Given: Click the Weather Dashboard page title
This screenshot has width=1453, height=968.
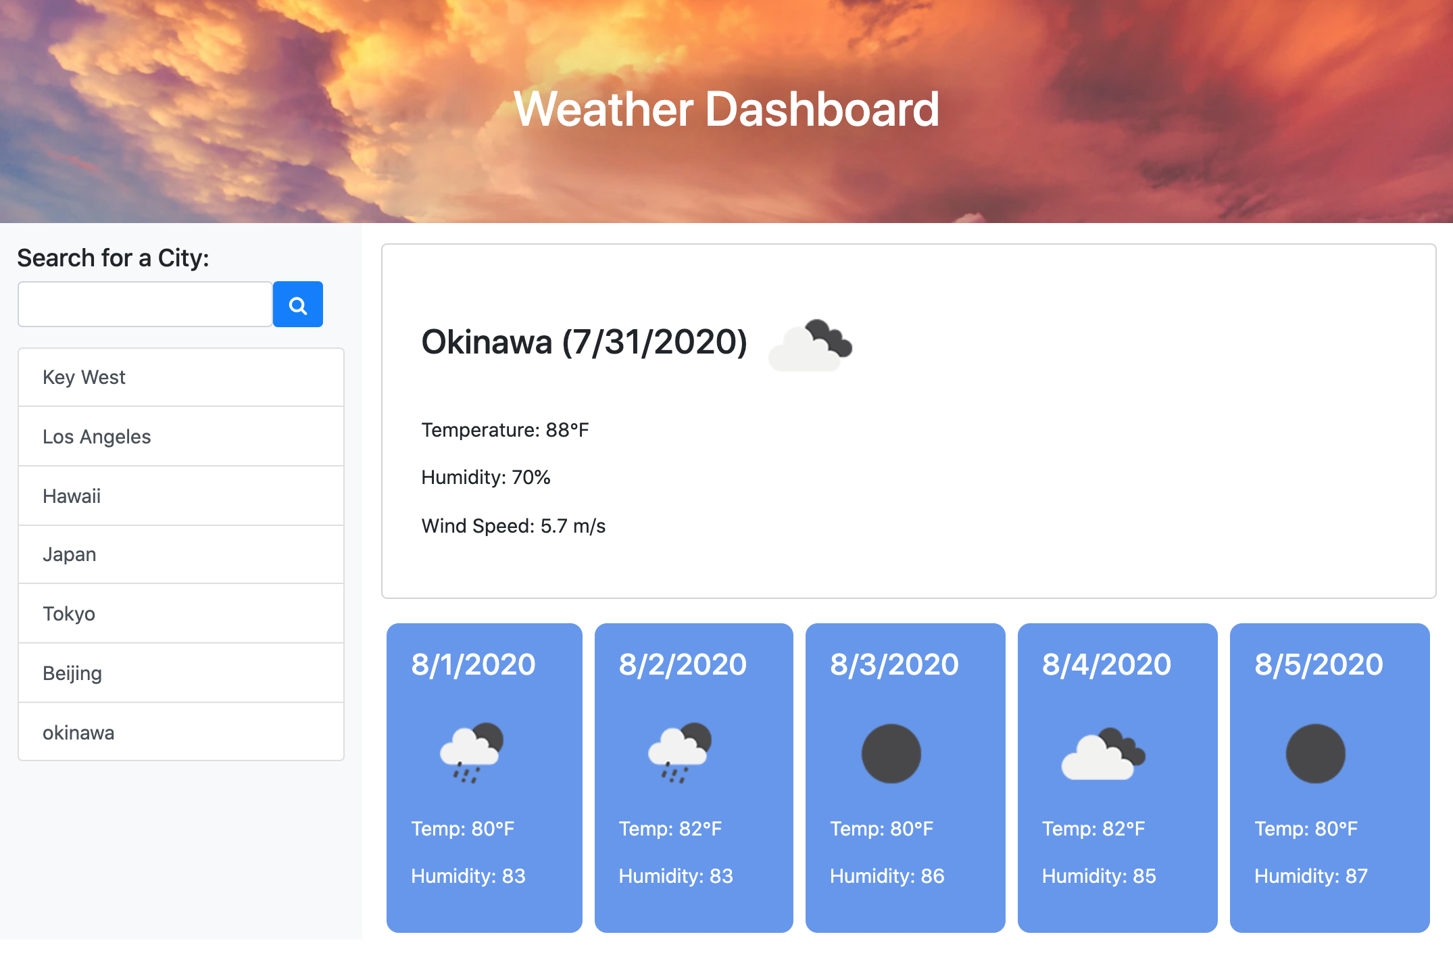Looking at the screenshot, I should pyautogui.click(x=725, y=108).
